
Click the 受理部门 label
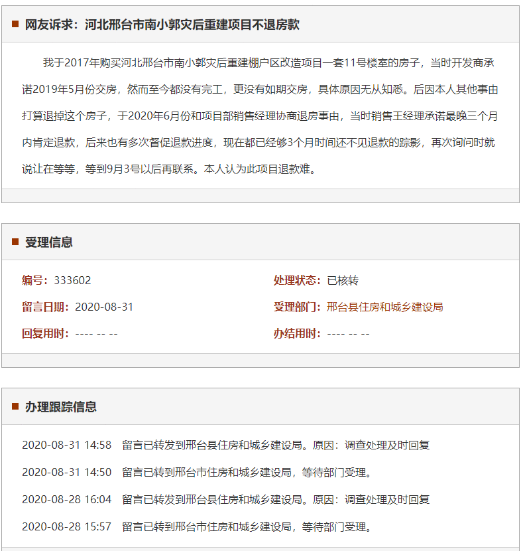click(x=297, y=307)
